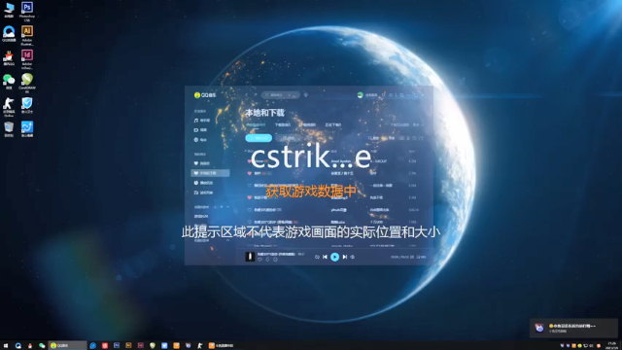The width and height of the screenshot is (622, 350).
Task: Click the WeChat icon on the taskbar
Action: [x=42, y=346]
